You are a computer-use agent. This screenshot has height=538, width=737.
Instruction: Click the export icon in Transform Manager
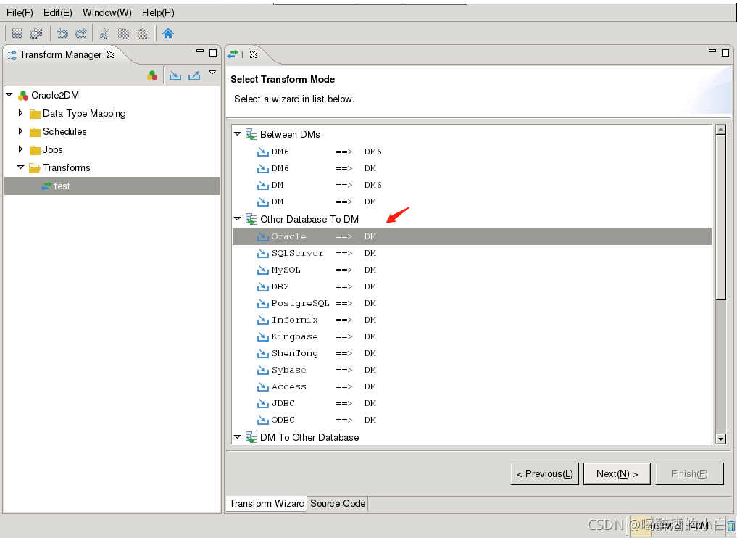[x=194, y=75]
